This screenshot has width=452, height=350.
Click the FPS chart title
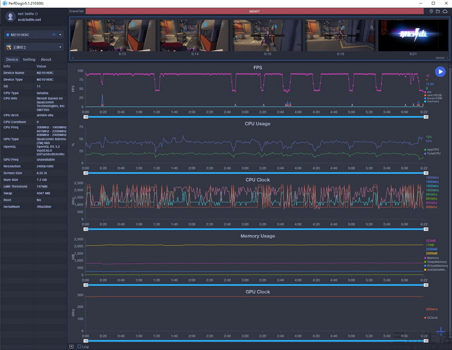pos(258,67)
